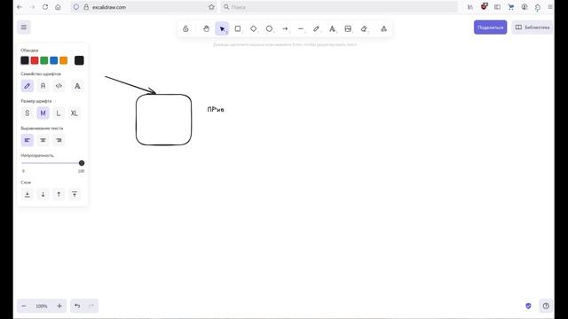This screenshot has width=568, height=319.
Task: Open the browser home page
Action: tap(58, 7)
